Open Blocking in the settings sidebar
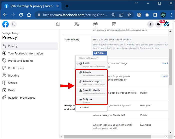The height and width of the screenshot is (139, 175). click(x=13, y=76)
